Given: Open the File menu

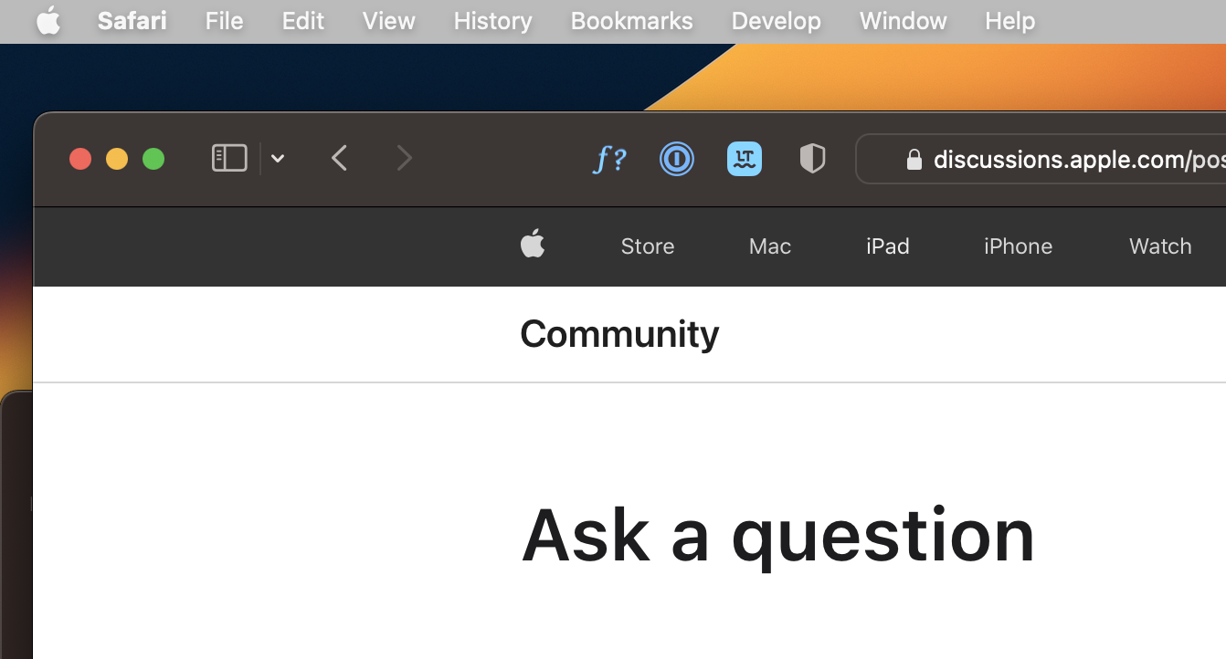Looking at the screenshot, I should click(224, 21).
